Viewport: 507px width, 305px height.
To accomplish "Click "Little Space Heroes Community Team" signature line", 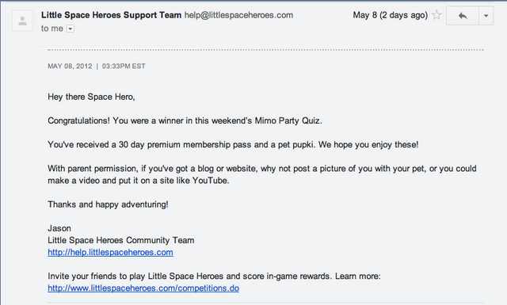I will tap(121, 240).
